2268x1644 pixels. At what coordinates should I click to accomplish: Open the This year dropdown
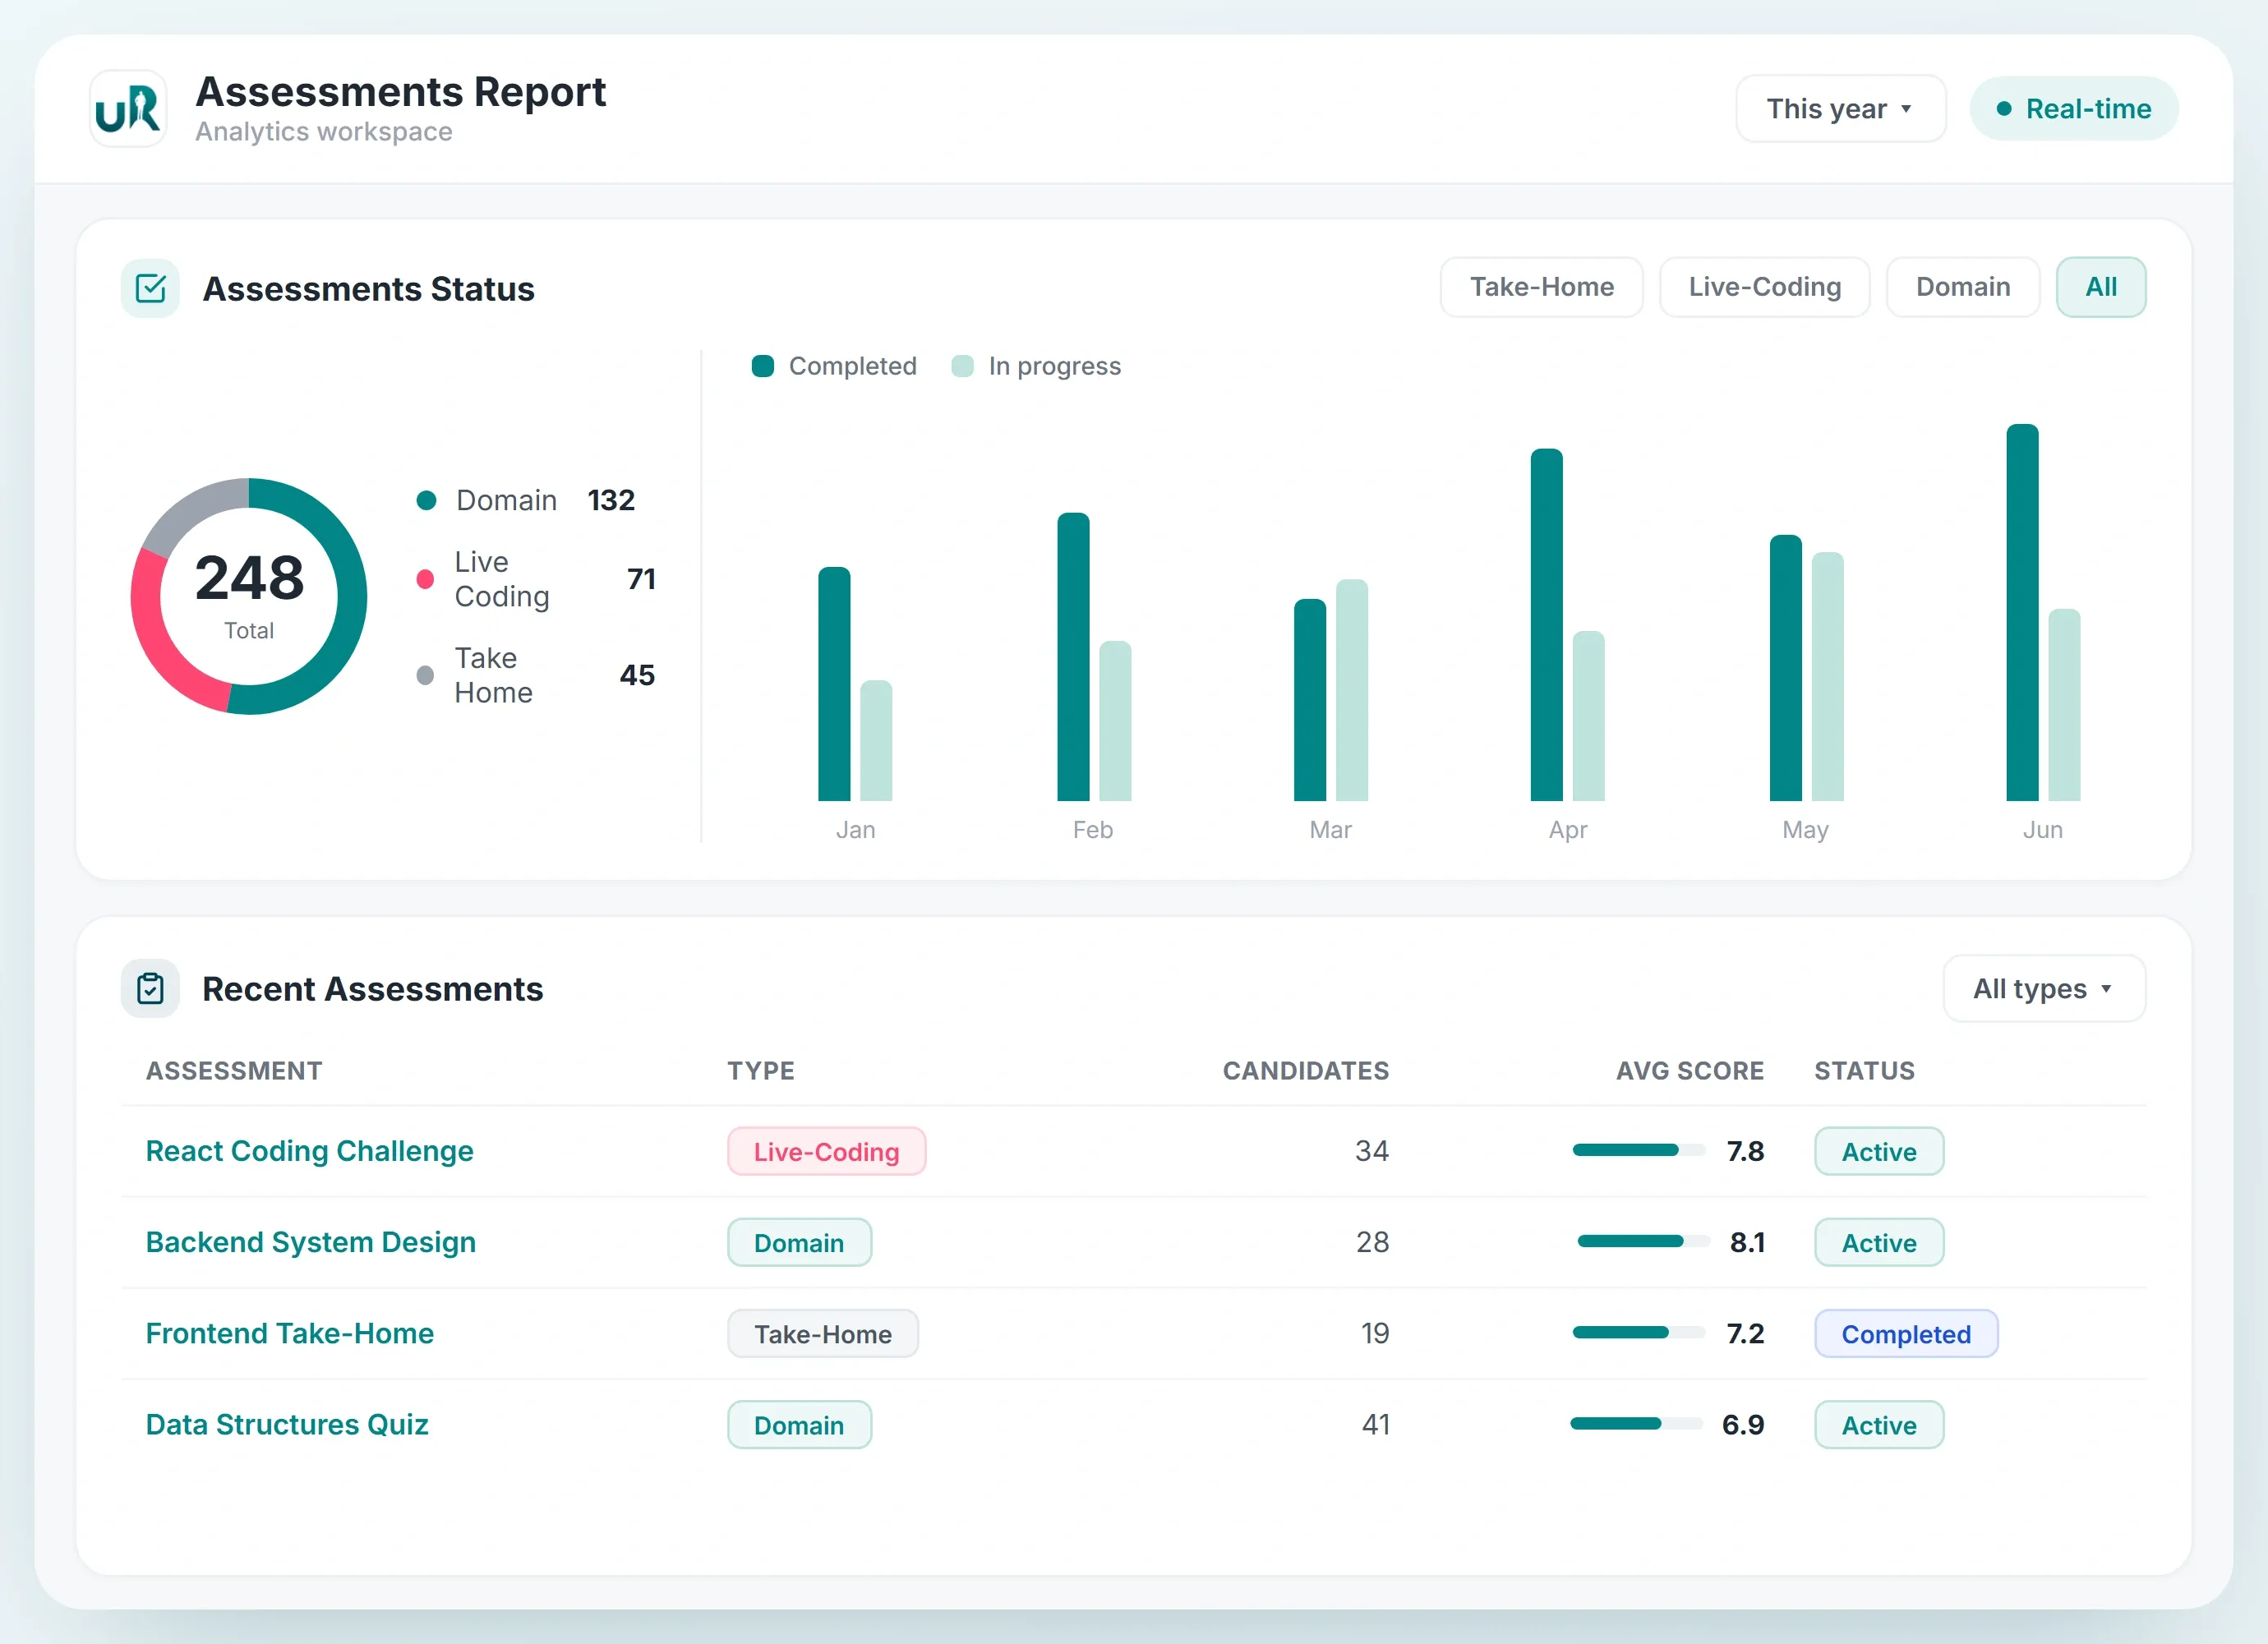[x=1840, y=108]
